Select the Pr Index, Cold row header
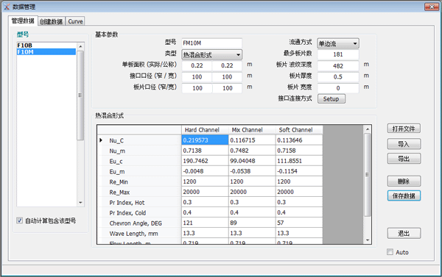The width and height of the screenshot is (442, 277). [139, 213]
